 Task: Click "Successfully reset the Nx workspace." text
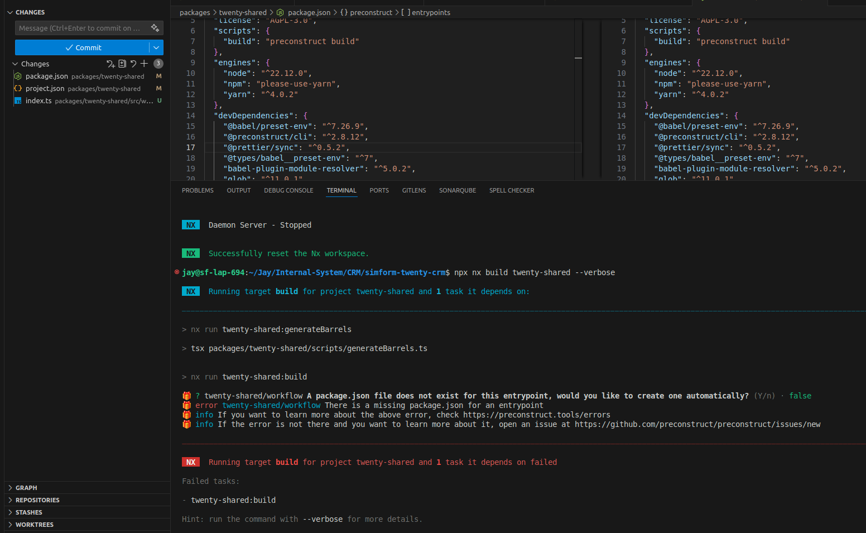288,253
